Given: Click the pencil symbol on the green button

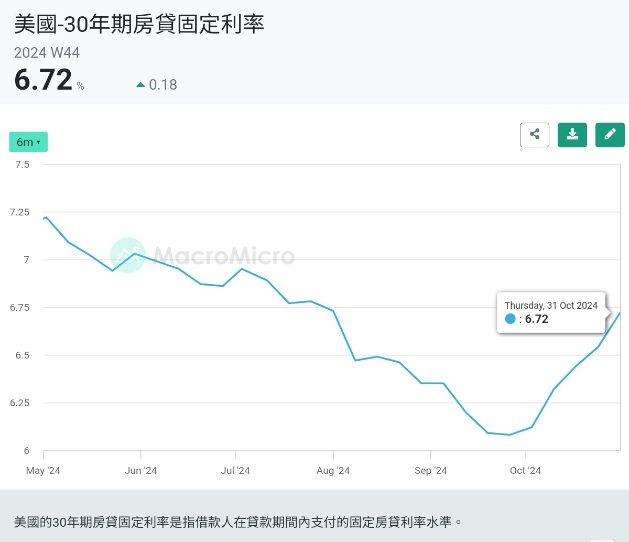Looking at the screenshot, I should (x=610, y=135).
